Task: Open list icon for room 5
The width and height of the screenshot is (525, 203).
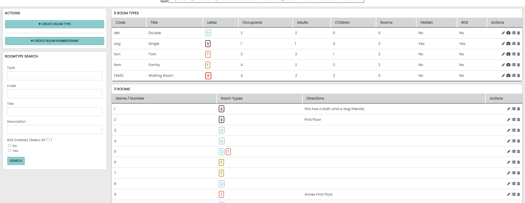Action: [x=514, y=152]
